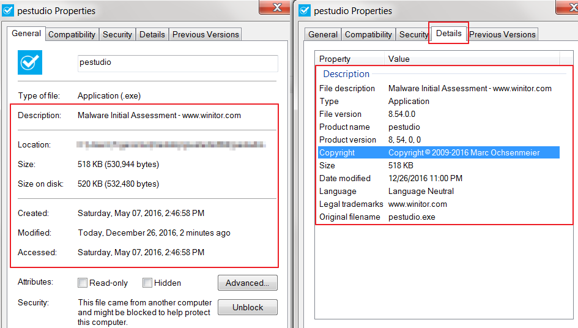Select the Original filename pestudio.exe row
Viewport: 578px width, 328px height.
pyautogui.click(x=439, y=217)
